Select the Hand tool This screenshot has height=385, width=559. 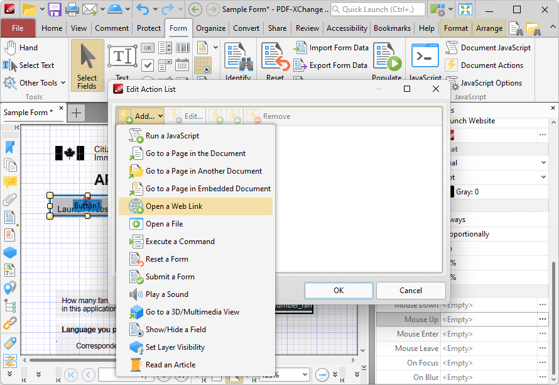click(x=21, y=48)
